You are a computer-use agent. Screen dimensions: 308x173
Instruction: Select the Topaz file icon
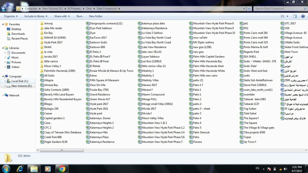tap(241, 137)
